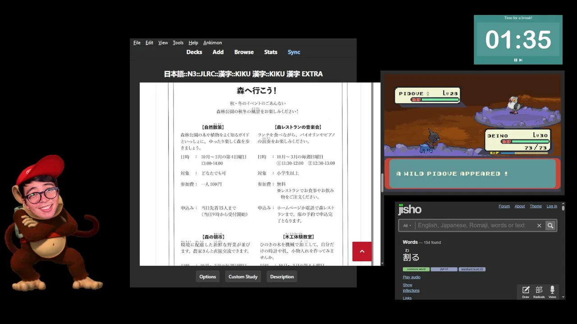This screenshot has height=324, width=577.
Task: Click the 【木工体験教室】 section heading
Action: coord(298,237)
